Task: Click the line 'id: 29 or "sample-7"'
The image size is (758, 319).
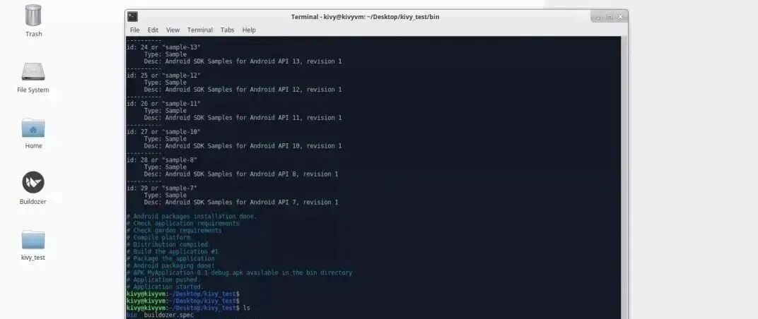Action: click(162, 188)
